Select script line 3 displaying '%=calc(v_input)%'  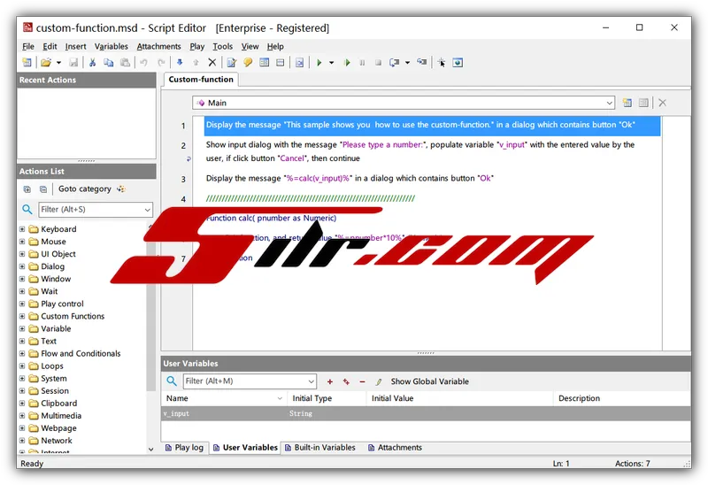coord(432,179)
